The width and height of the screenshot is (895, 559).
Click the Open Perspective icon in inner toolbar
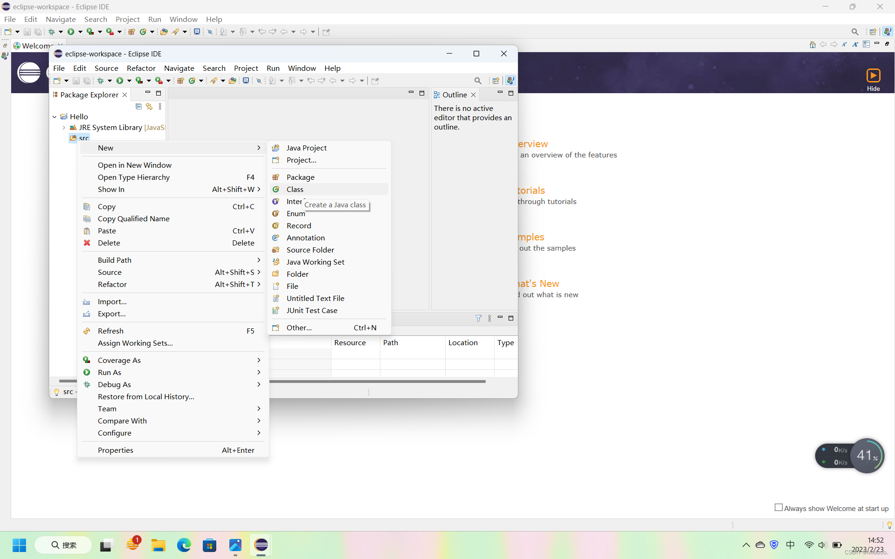pyautogui.click(x=496, y=81)
